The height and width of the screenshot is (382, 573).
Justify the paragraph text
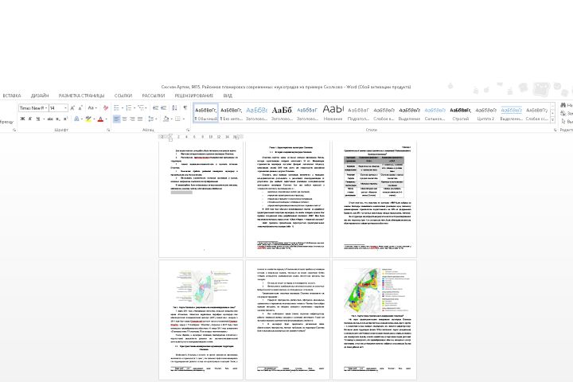coord(140,119)
